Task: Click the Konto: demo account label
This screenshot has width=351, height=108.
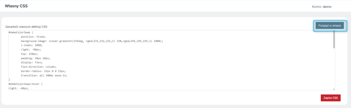Action: coord(322,6)
